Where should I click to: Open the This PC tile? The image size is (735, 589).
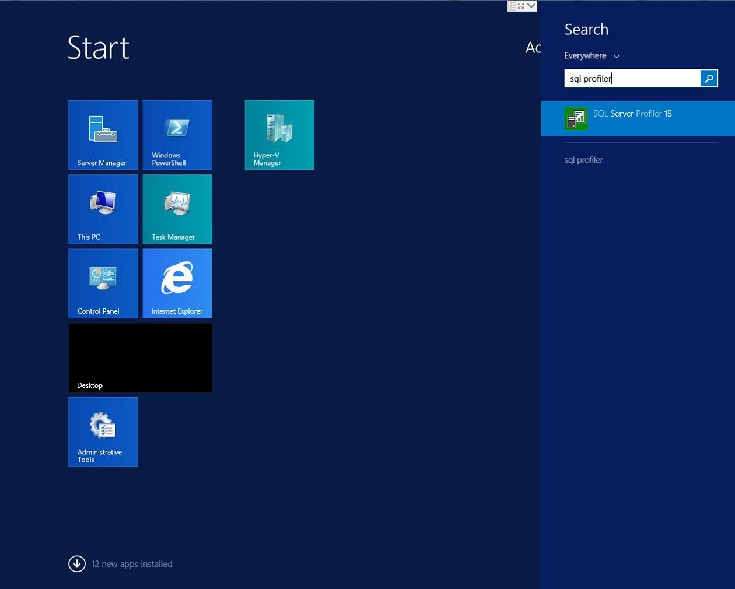pyautogui.click(x=103, y=209)
